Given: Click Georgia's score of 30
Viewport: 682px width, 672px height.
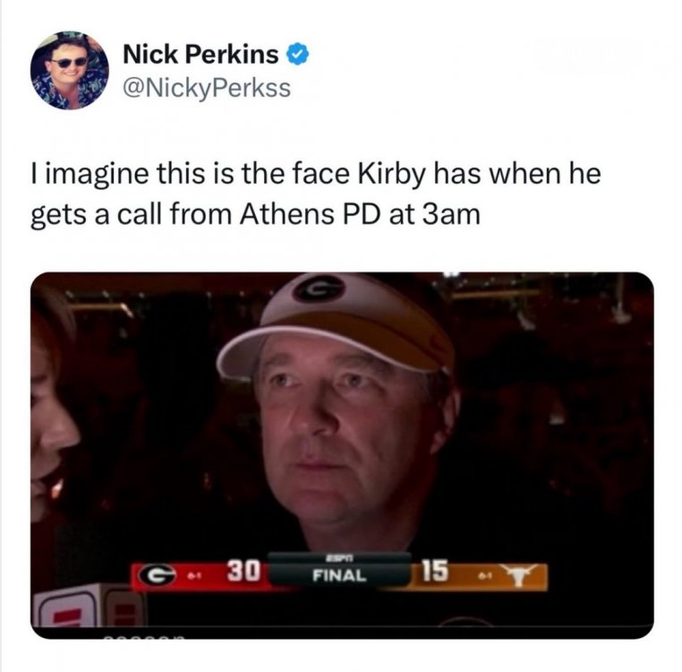Looking at the screenshot, I should (243, 571).
